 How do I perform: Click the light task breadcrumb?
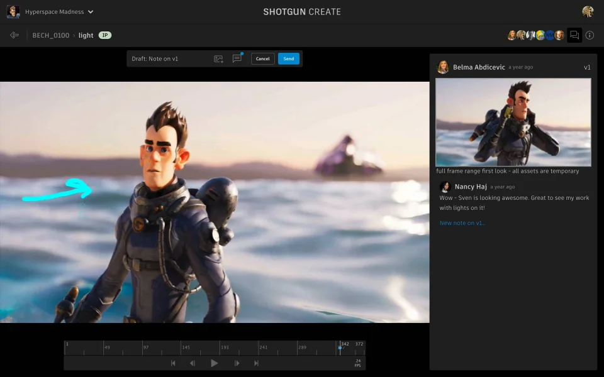86,35
